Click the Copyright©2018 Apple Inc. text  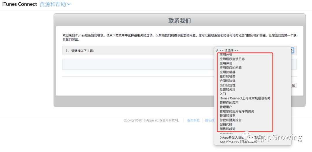point(152,120)
